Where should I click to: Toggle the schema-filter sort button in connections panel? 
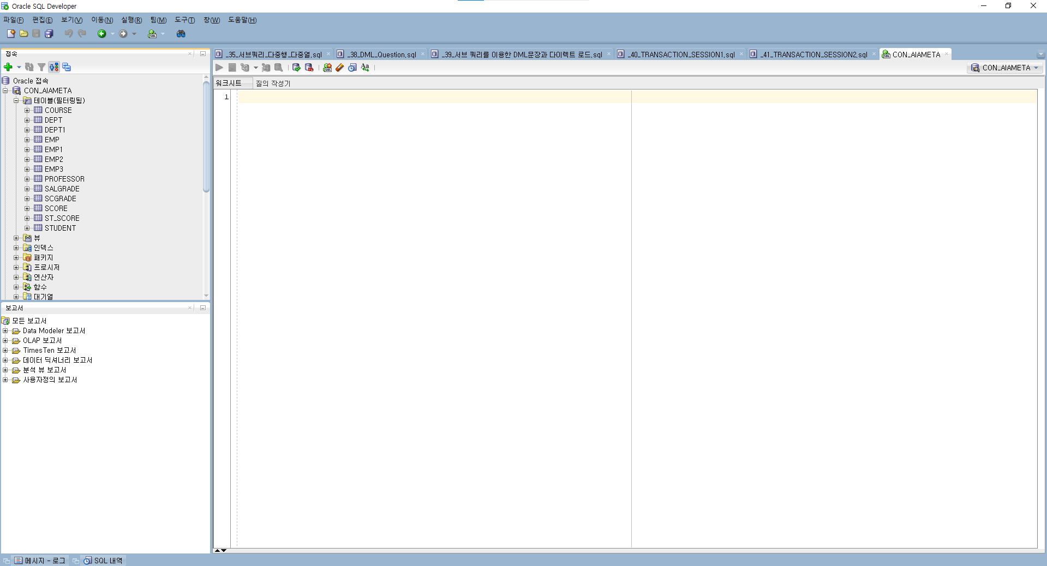point(53,67)
